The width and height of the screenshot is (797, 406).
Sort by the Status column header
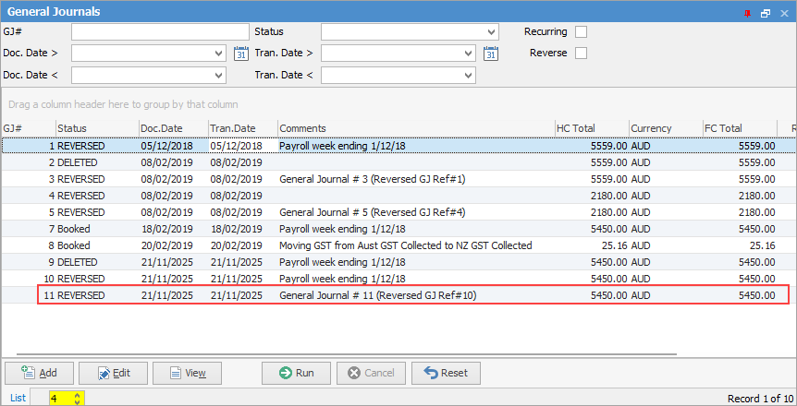[x=97, y=128]
